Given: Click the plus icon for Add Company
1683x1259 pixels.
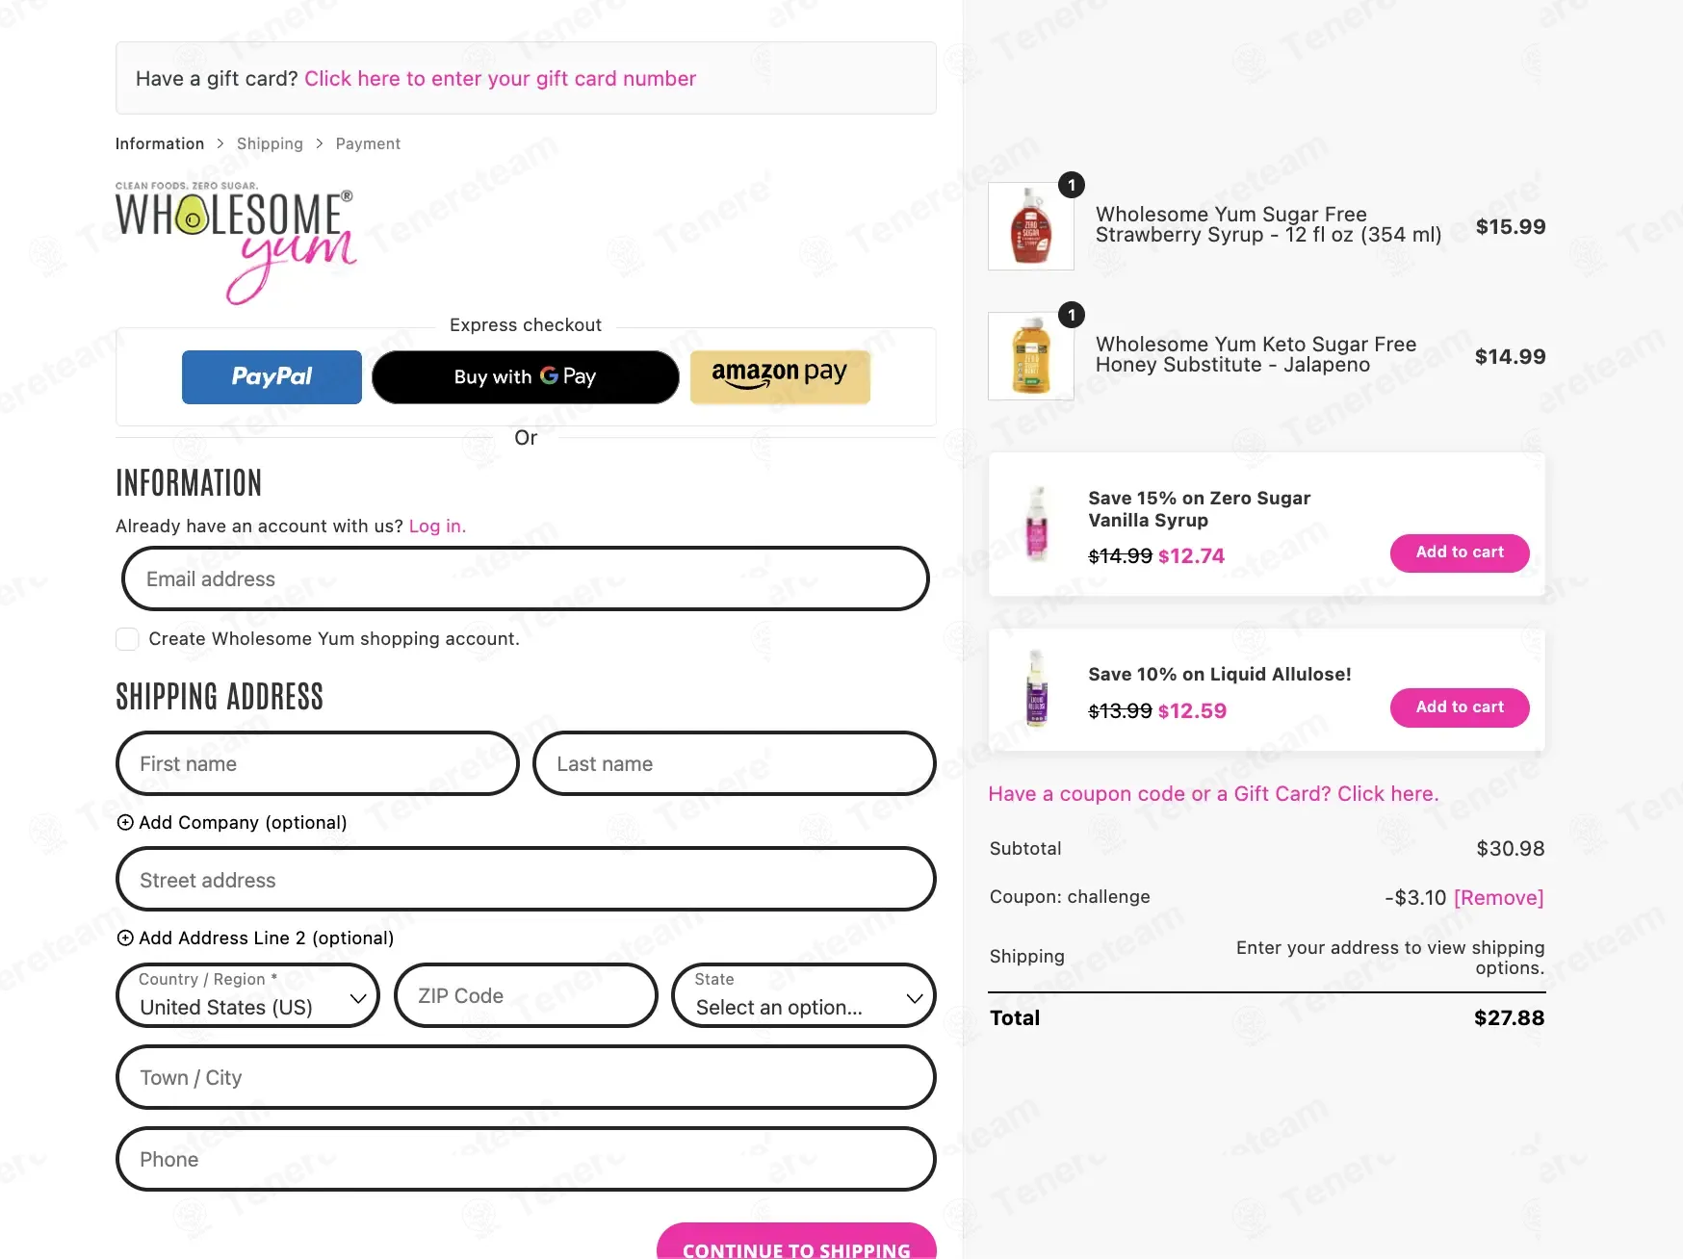Looking at the screenshot, I should [x=125, y=822].
